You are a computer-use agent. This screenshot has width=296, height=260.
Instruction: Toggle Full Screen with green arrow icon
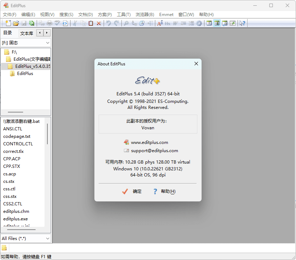tap(233, 23)
